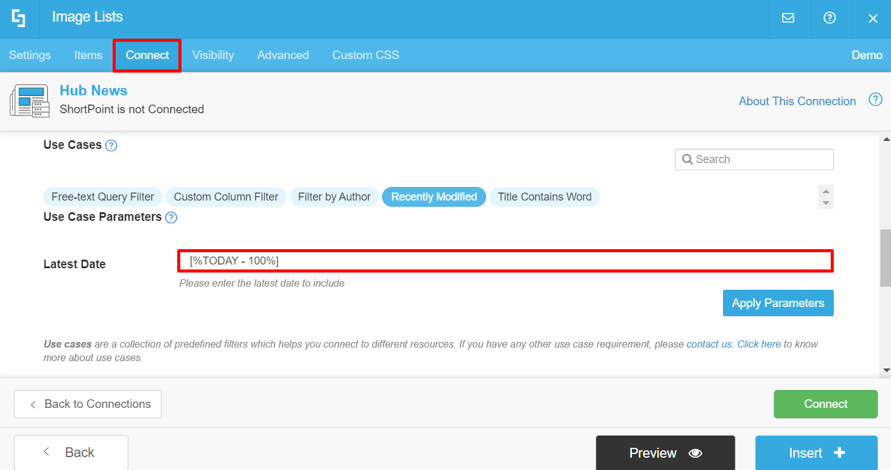Click the question mark beside About This Connection

875,99
